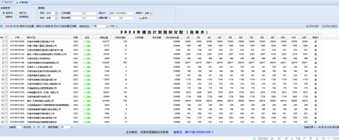Click the first 三年均值 range input
This screenshot has width=339, height=140.
[x=77, y=13]
